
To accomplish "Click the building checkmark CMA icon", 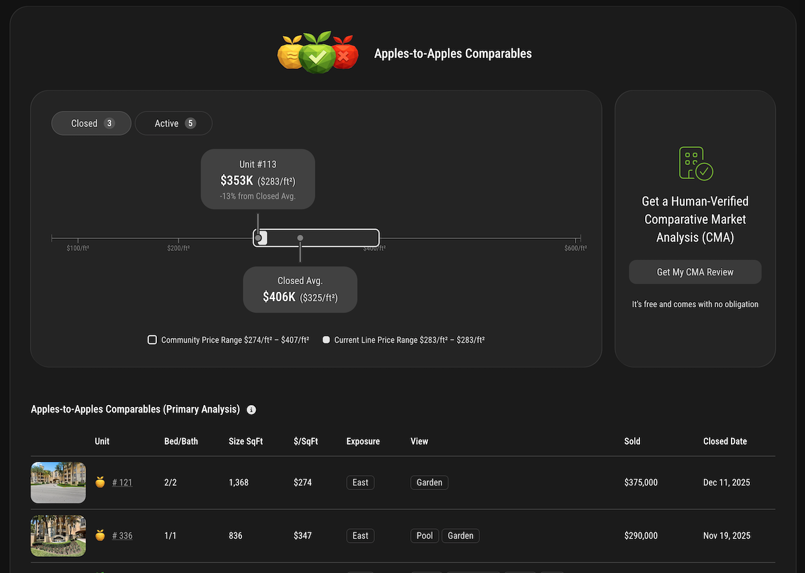I will (x=696, y=163).
